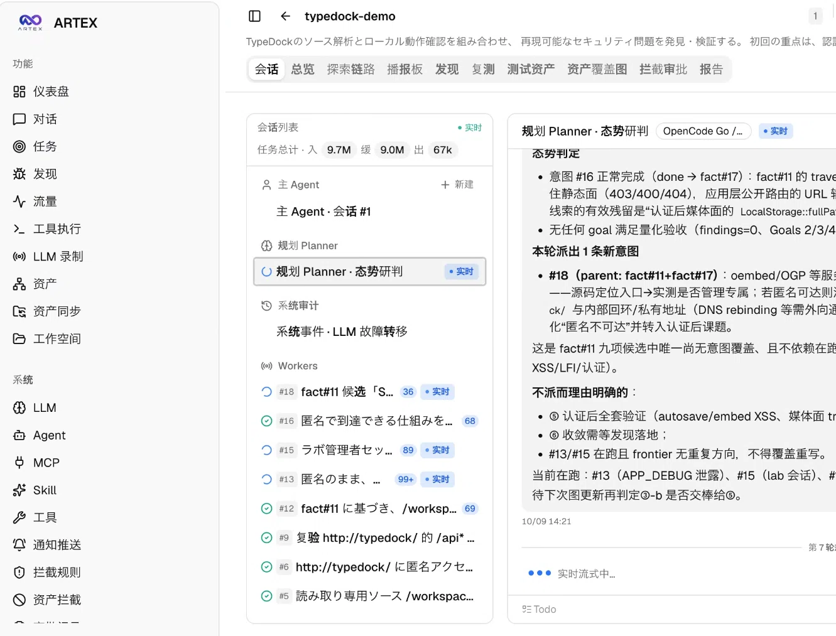Open the 任务 target icon
The width and height of the screenshot is (836, 636).
pos(19,146)
